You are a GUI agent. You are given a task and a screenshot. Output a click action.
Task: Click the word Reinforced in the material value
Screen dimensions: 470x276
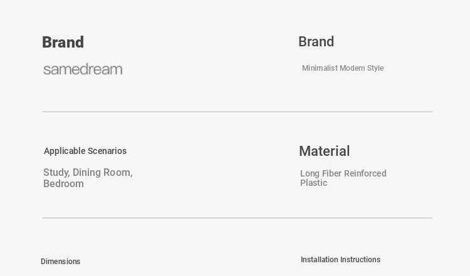coord(365,173)
